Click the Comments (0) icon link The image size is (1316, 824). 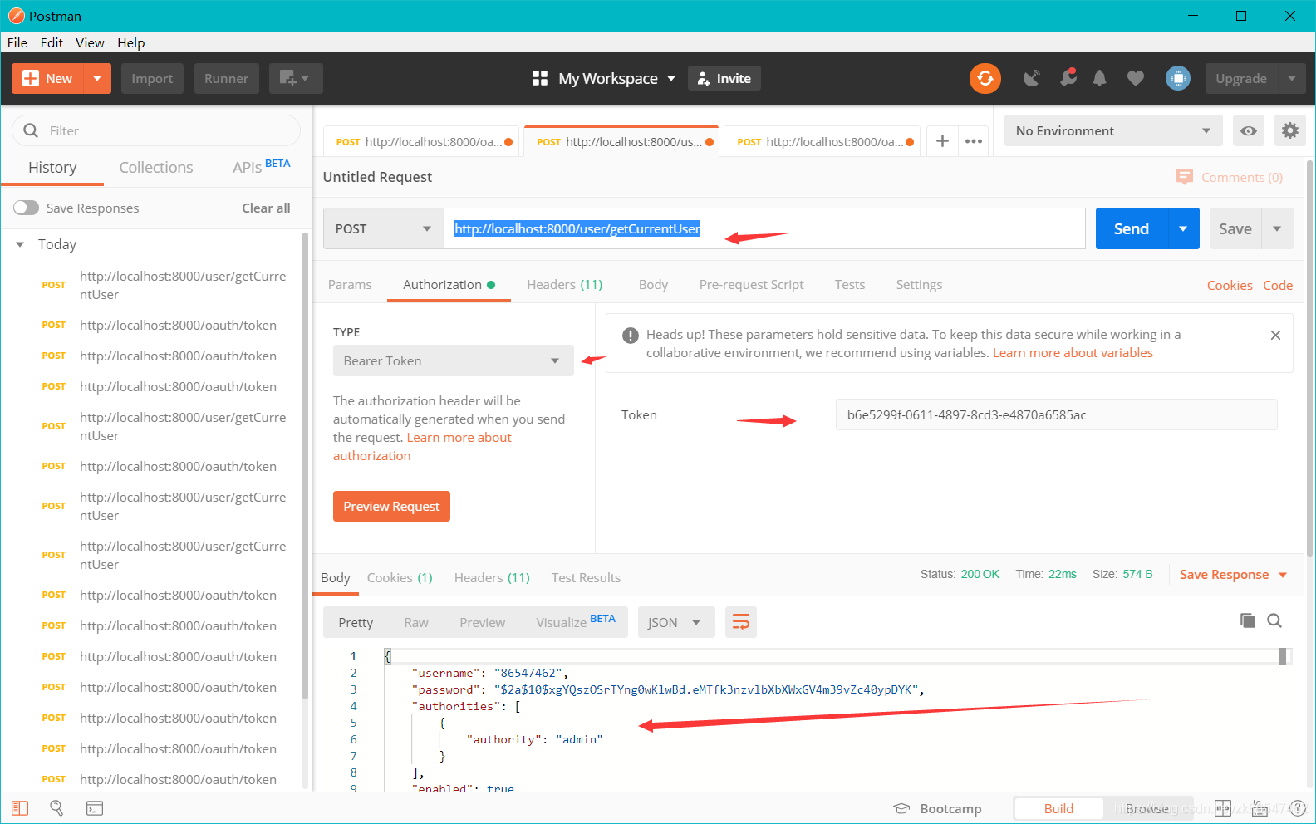(x=1230, y=177)
